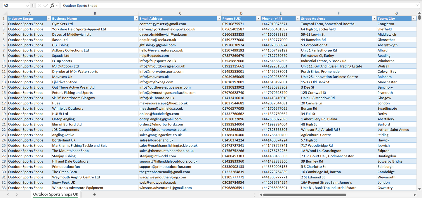Go to next sheet using right arrow
The image size is (422, 198).
17,194
